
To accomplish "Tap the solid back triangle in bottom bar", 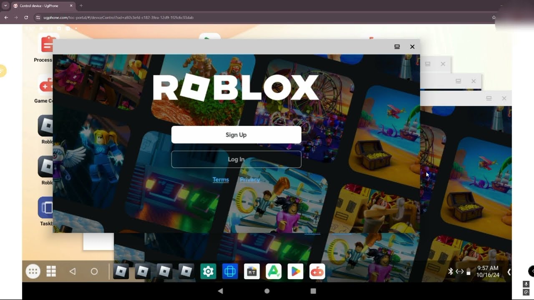I will 221,291.
